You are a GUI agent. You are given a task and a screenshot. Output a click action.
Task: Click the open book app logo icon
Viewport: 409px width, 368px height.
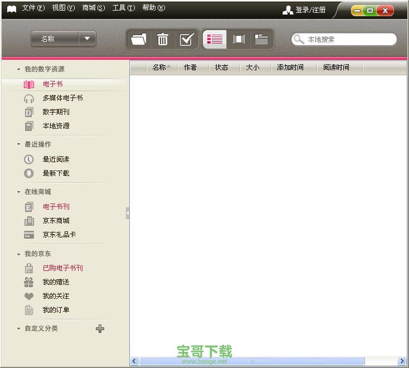[12, 9]
